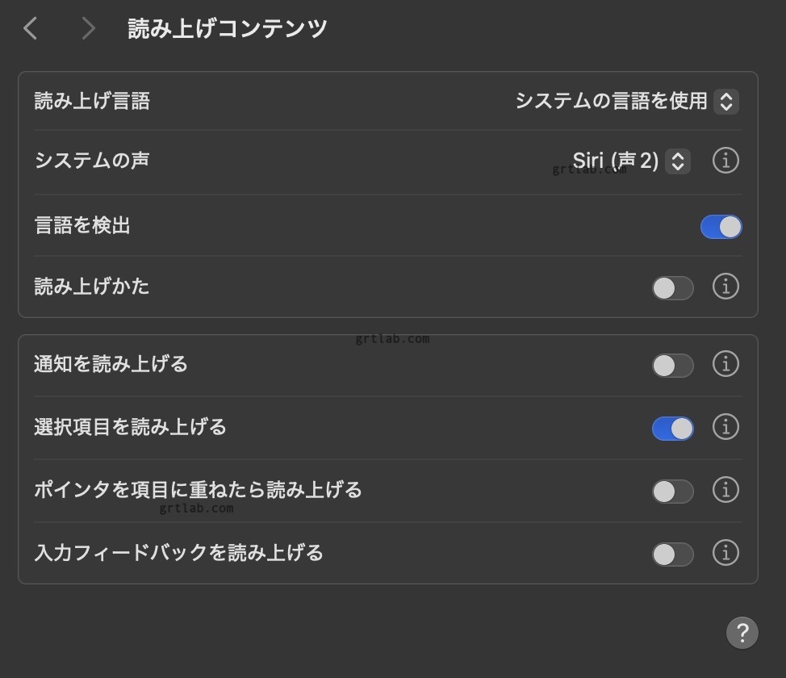Go back with the left chevron arrow

(31, 29)
